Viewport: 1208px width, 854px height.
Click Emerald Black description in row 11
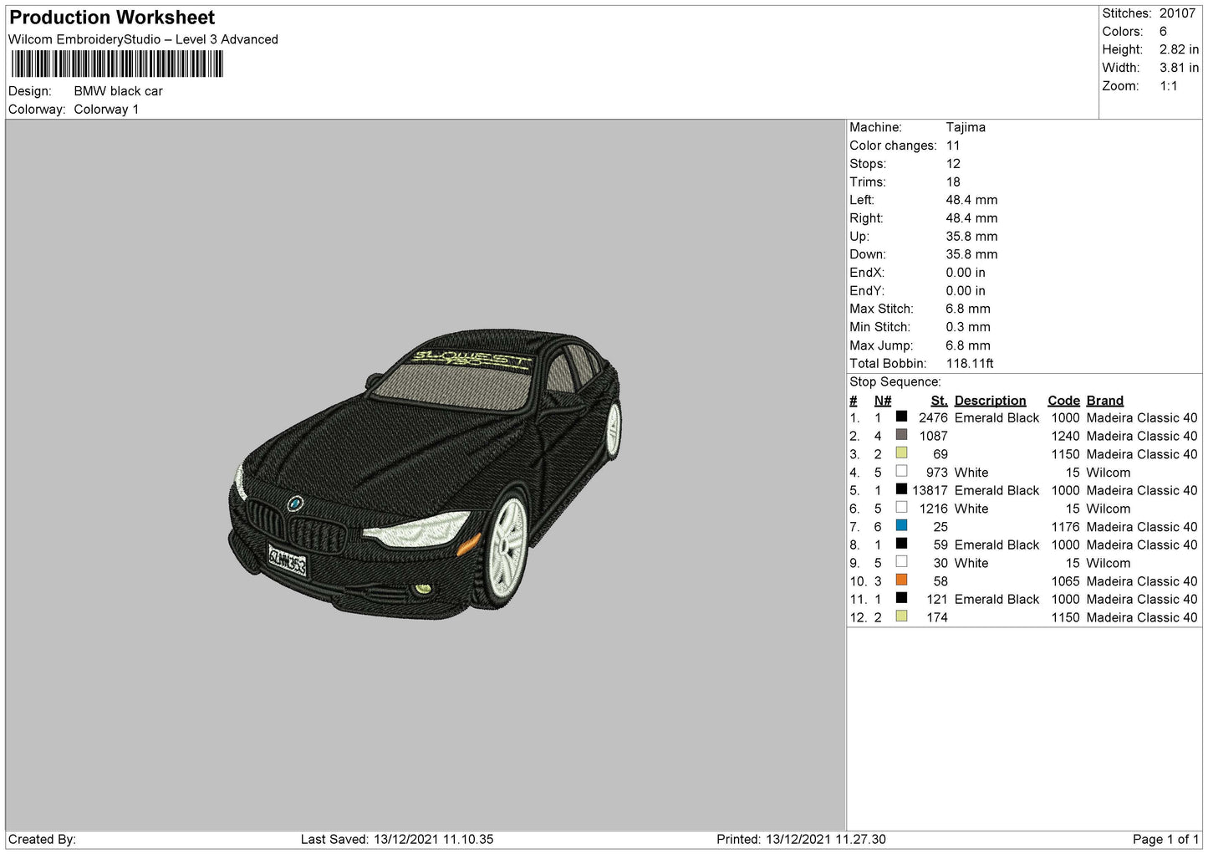coord(996,600)
